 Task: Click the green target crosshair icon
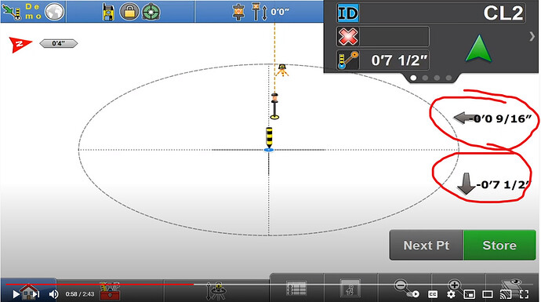pyautogui.click(x=151, y=12)
